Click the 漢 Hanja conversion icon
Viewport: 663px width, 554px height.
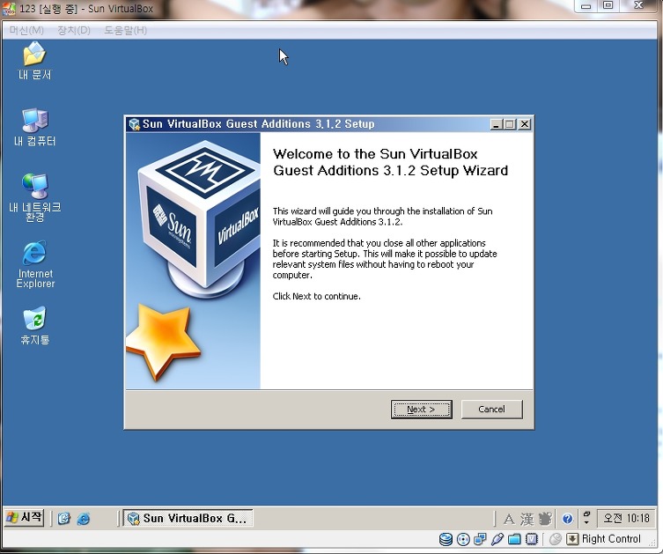tap(527, 519)
